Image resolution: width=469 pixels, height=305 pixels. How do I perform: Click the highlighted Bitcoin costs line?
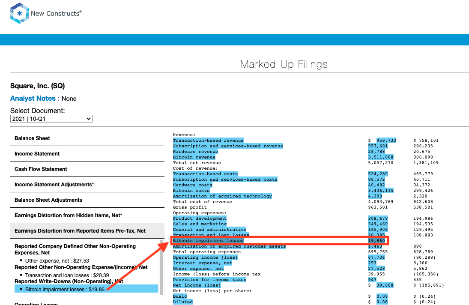tap(191, 191)
